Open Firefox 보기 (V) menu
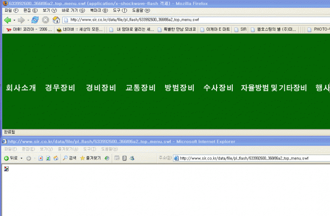 pos(50,10)
